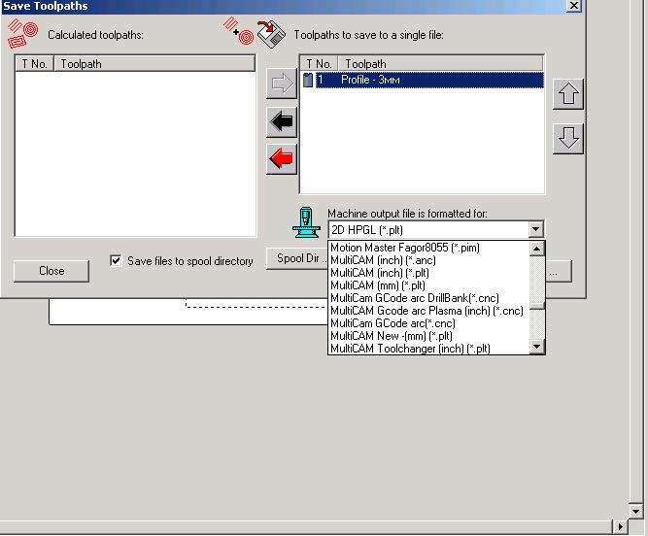Select MultiCam GCode arc(*.cnc) format

pos(428,323)
